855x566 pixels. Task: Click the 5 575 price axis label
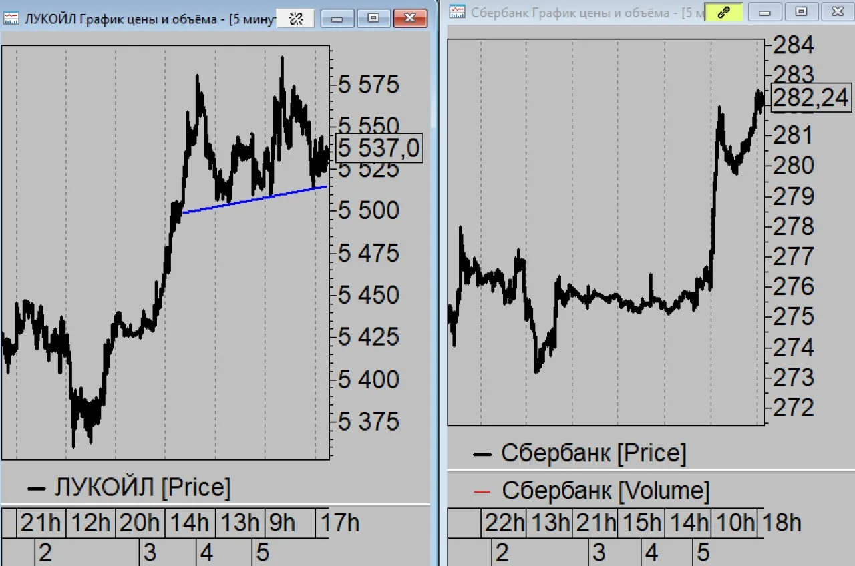pyautogui.click(x=369, y=85)
